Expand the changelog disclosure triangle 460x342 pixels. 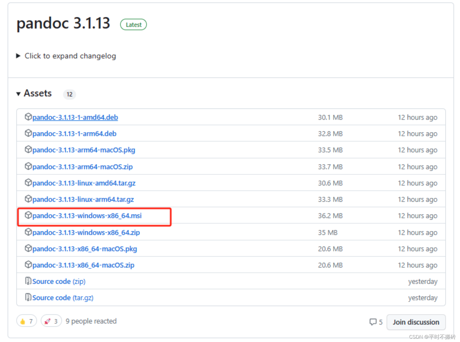point(18,56)
